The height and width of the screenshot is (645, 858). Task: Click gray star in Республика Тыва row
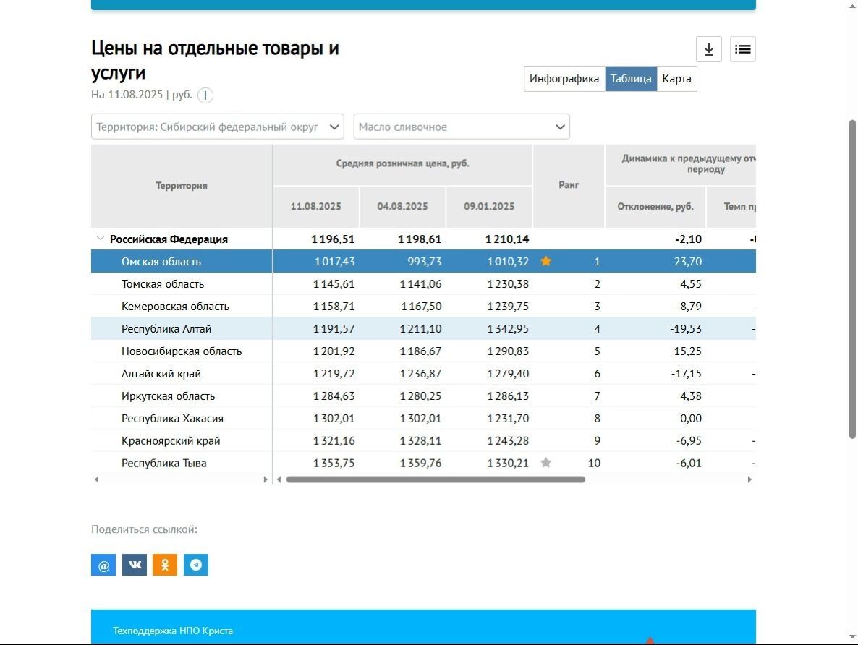[x=546, y=463]
